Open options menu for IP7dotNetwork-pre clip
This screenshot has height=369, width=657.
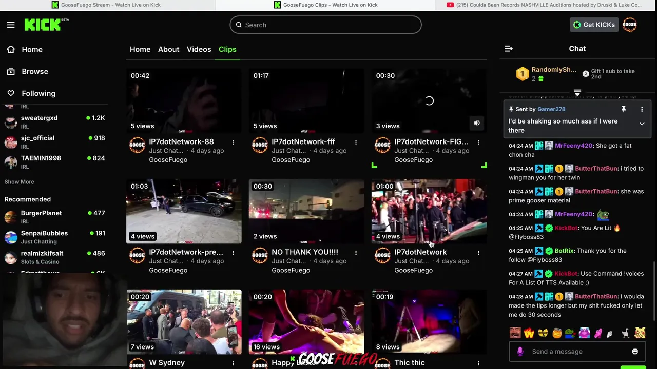233,253
